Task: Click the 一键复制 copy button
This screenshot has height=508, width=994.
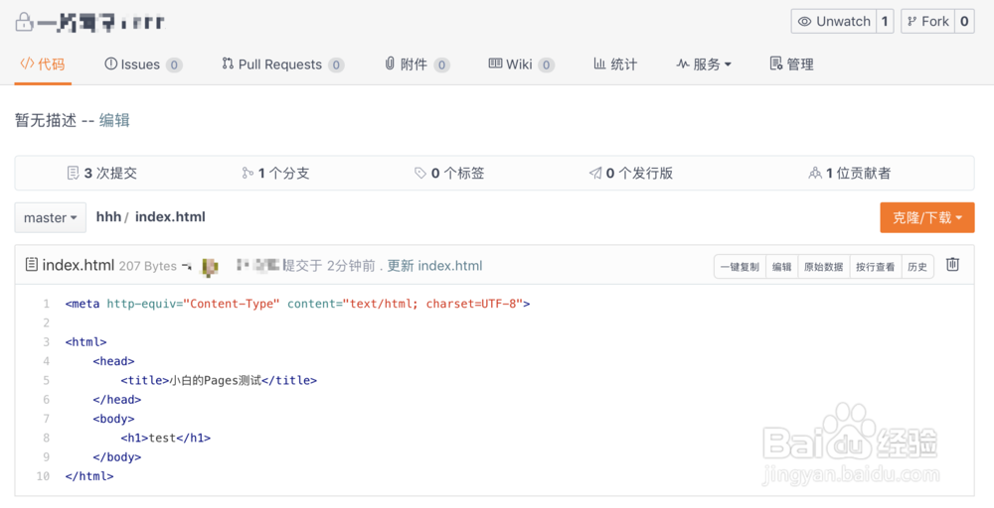Action: tap(740, 266)
